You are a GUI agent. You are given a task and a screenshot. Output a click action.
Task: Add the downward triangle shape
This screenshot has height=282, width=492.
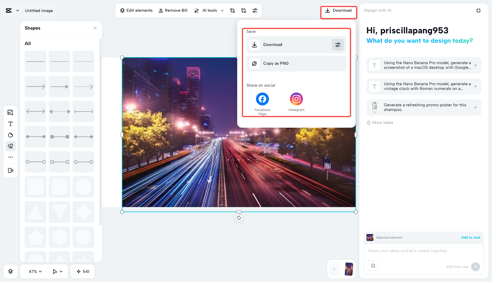coord(60,212)
